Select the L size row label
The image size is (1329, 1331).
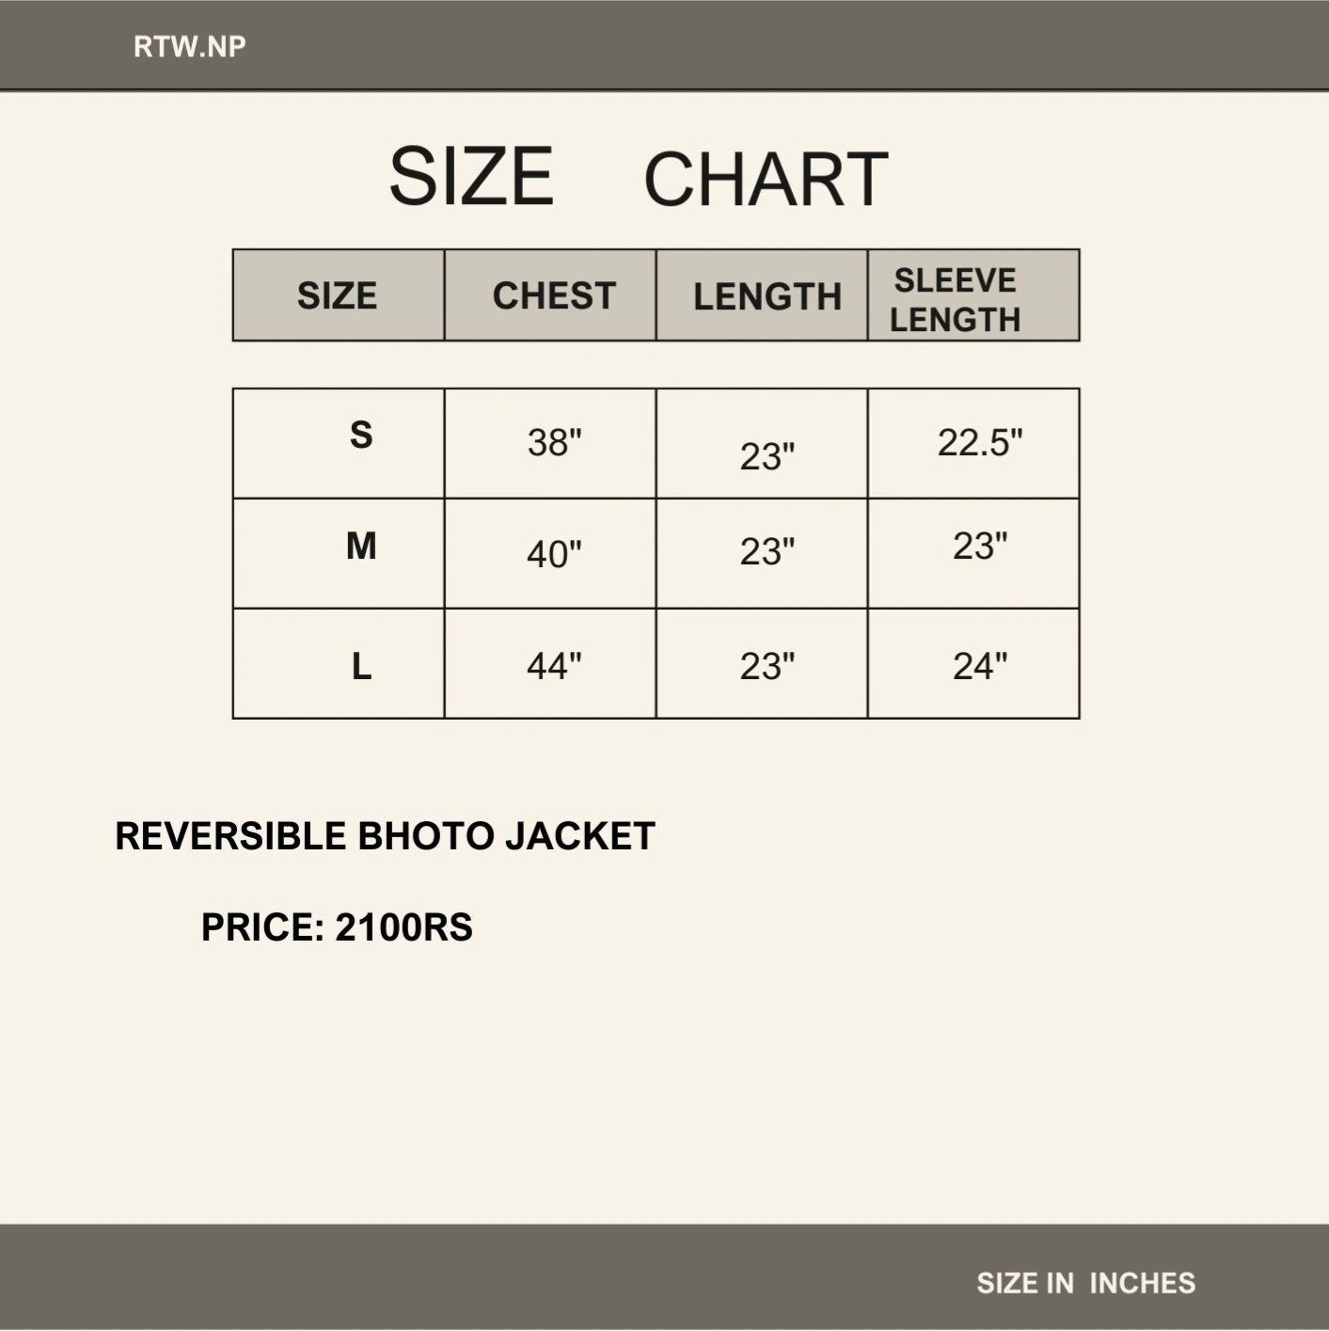361,667
